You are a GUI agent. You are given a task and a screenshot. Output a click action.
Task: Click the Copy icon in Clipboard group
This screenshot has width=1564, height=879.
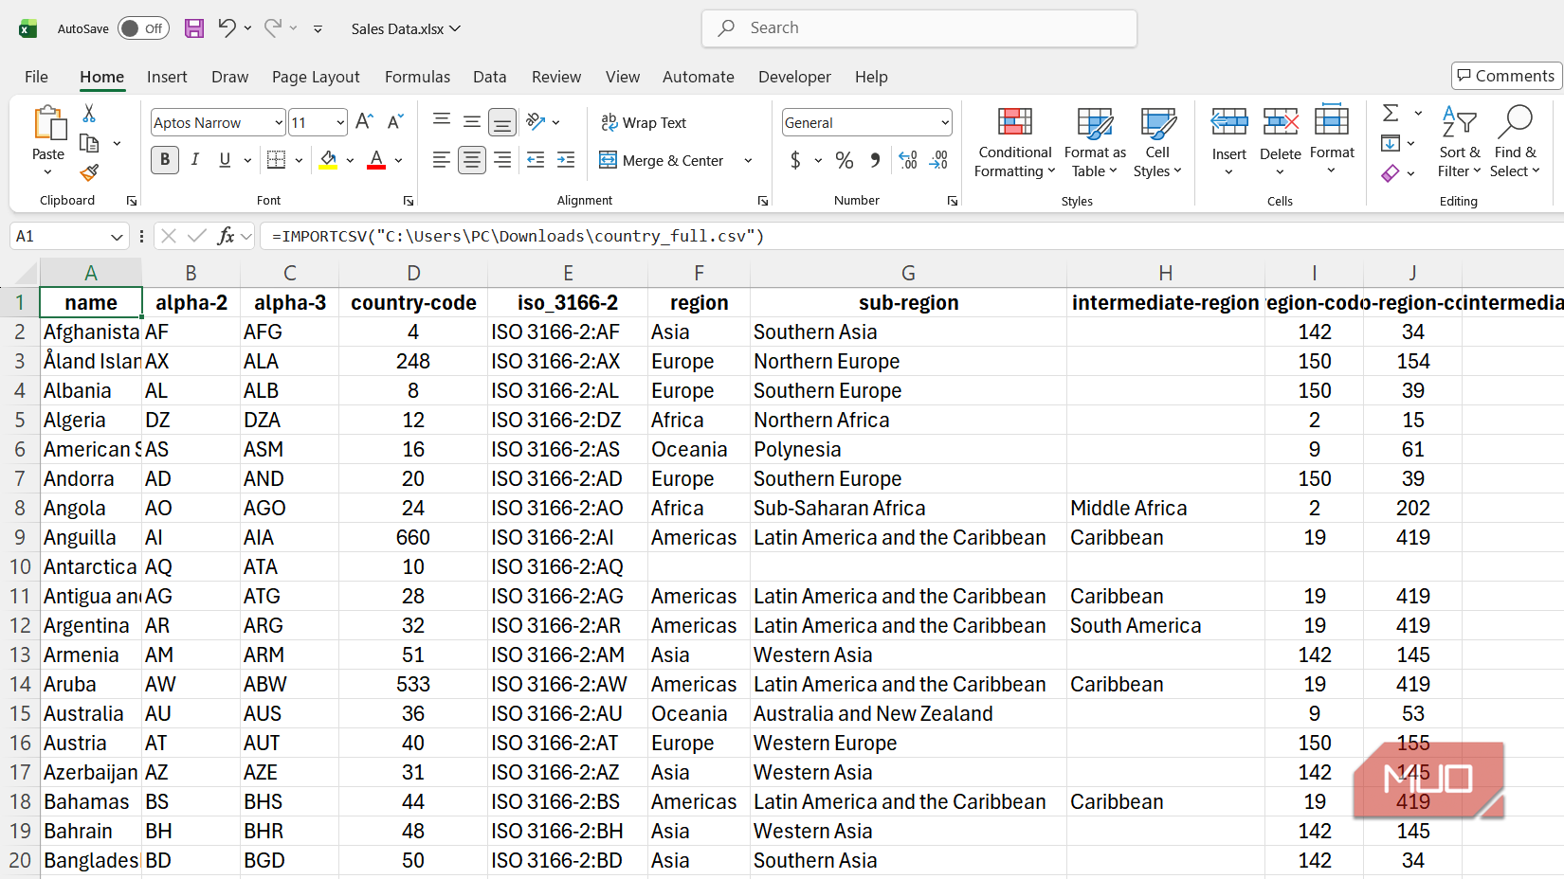(89, 143)
